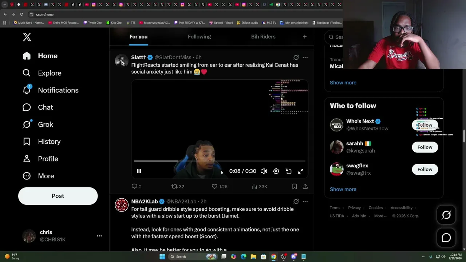Open Grok from the sidebar
Viewport: 466px width, 262px height.
pos(37,124)
